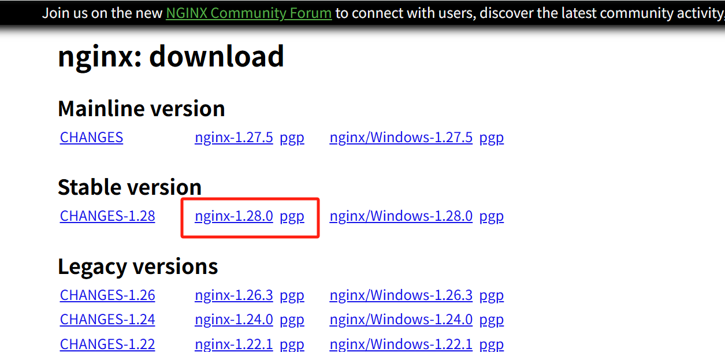This screenshot has height=352, width=725.
Task: Open the NGINX Community Forum link
Action: (x=248, y=13)
